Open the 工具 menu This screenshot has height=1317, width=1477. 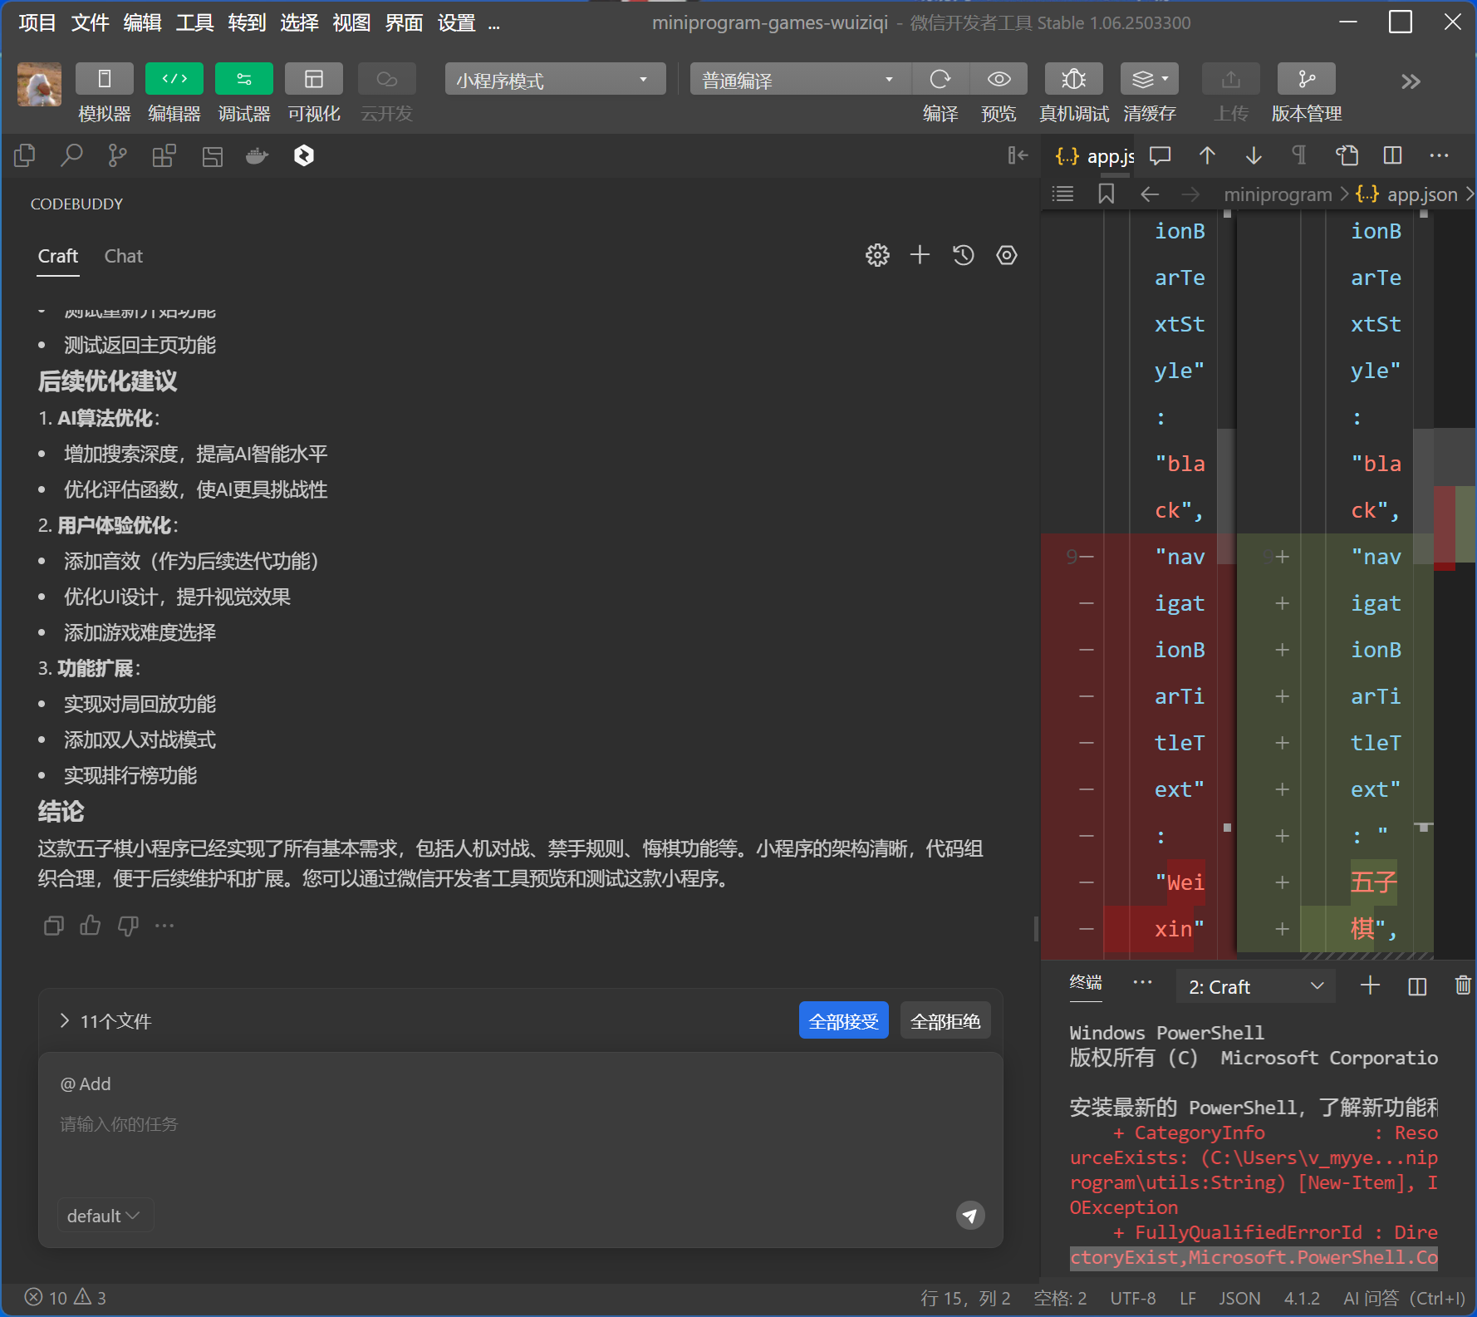click(194, 23)
